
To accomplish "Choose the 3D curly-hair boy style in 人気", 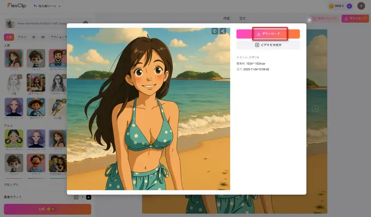I will 36,58.
